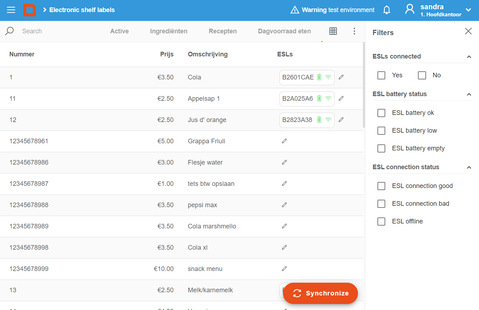Edit ESL for Flesje water row
Image resolution: width=479 pixels, height=310 pixels.
[x=284, y=162]
